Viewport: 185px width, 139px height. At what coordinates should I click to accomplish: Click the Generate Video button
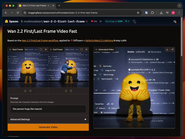(x=48, y=127)
